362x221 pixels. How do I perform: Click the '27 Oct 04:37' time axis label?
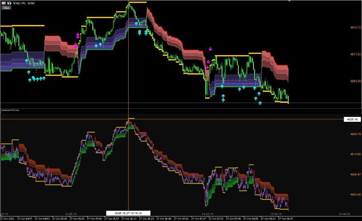(x=25, y=219)
